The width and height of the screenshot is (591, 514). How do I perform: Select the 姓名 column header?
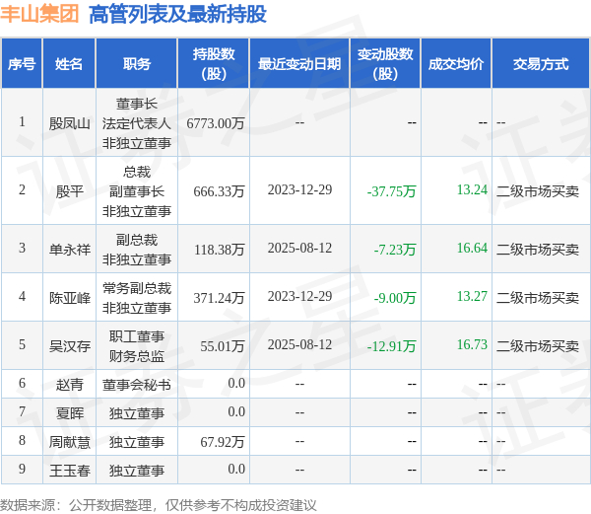point(69,64)
